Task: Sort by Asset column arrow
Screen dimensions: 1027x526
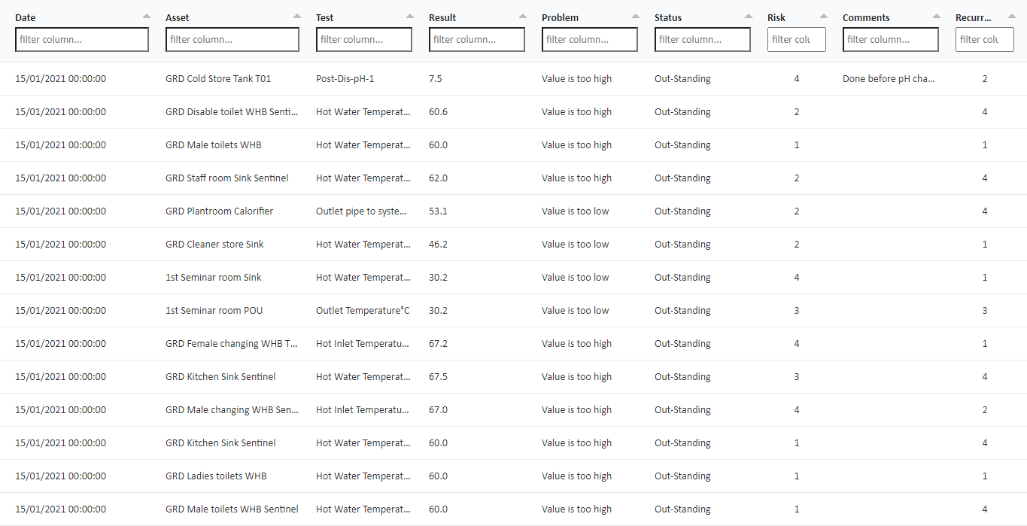Action: [x=296, y=16]
